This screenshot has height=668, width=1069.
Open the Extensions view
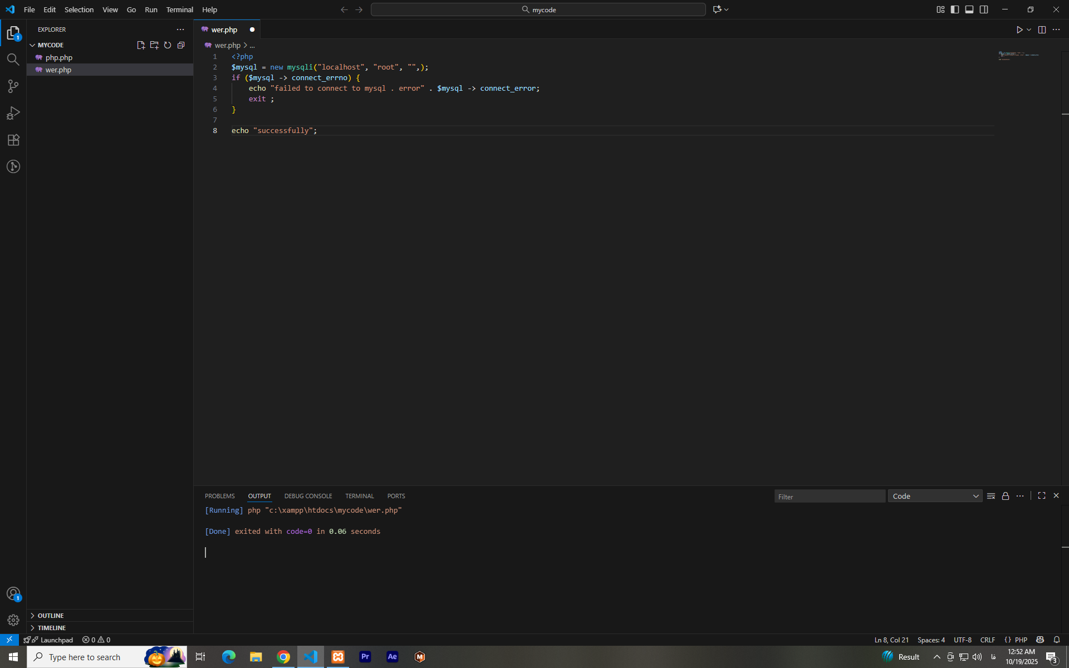(13, 140)
